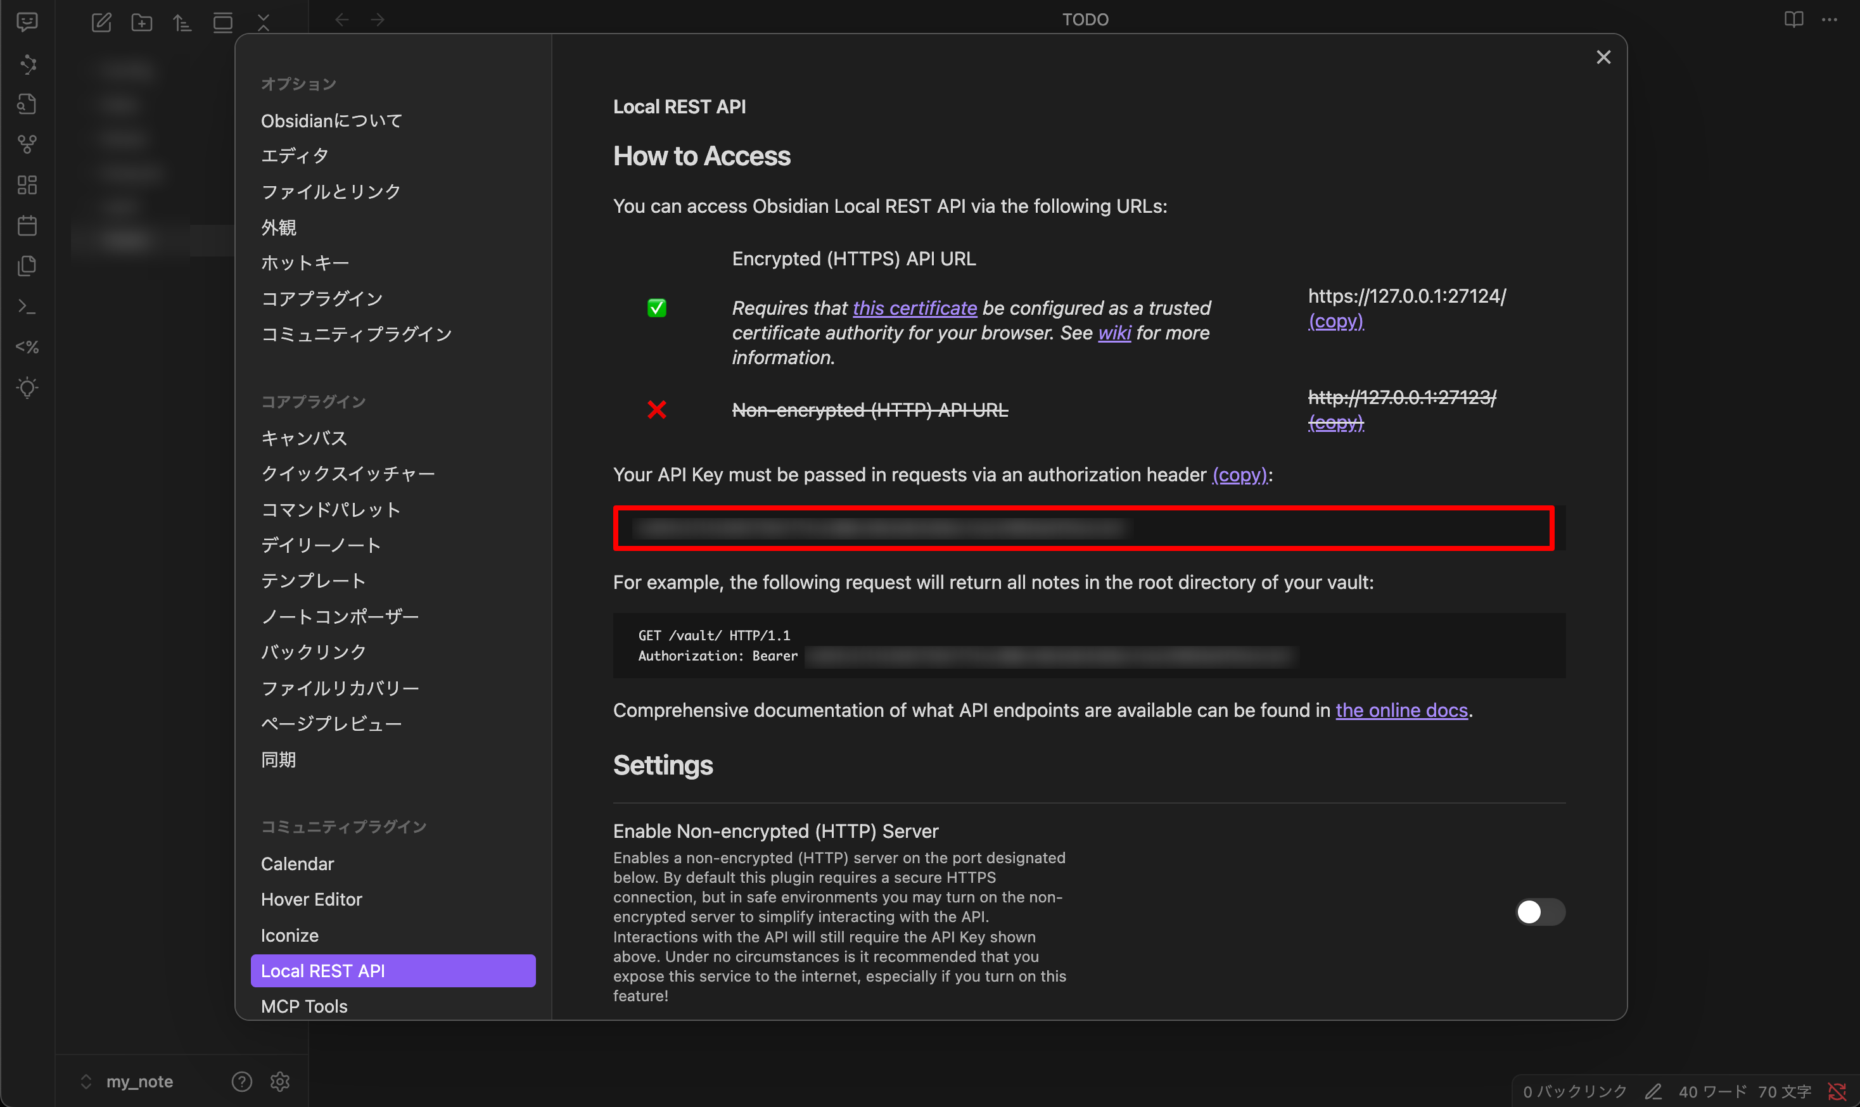The width and height of the screenshot is (1860, 1107).
Task: Click the sync status icon in status bar
Action: 1837,1091
